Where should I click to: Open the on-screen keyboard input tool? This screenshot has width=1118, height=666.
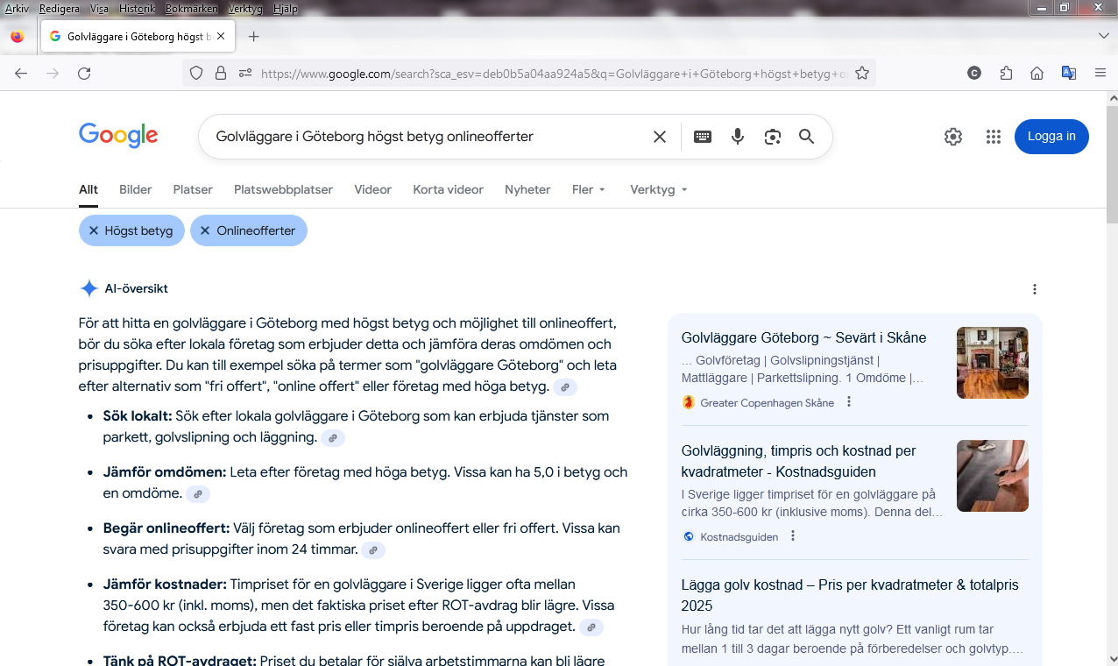point(703,137)
